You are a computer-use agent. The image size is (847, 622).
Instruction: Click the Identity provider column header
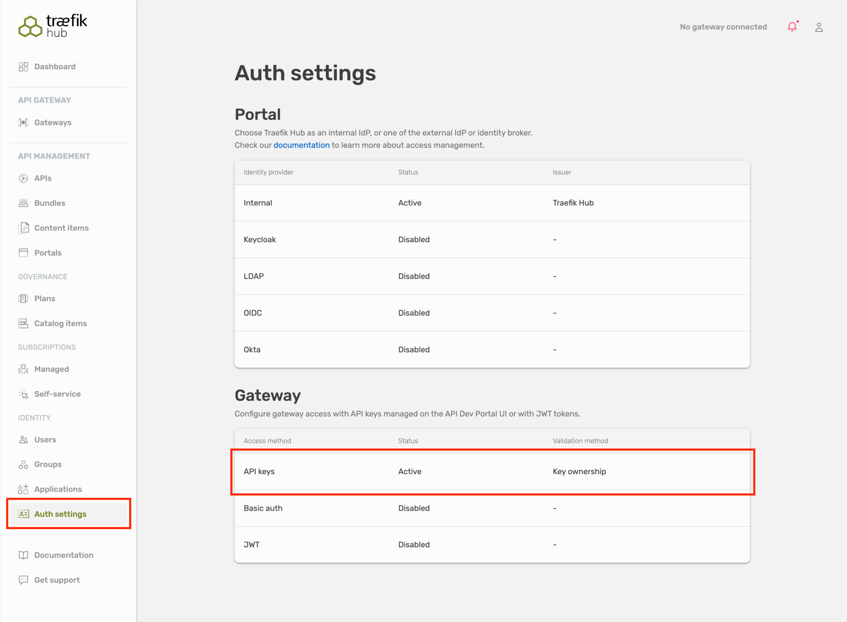(268, 172)
